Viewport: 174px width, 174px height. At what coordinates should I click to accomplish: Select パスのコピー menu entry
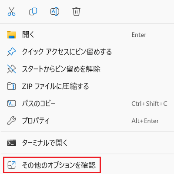(x=87, y=103)
